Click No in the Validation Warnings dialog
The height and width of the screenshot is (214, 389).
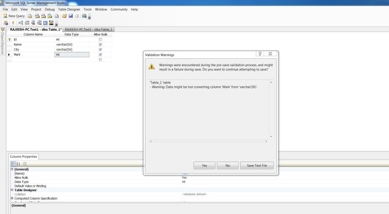click(x=228, y=165)
